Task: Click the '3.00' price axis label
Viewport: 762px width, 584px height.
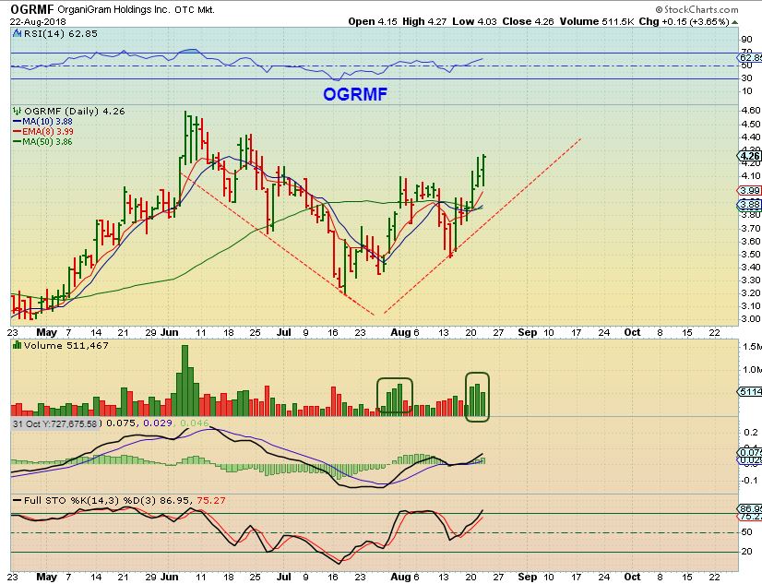Action: pyautogui.click(x=751, y=319)
